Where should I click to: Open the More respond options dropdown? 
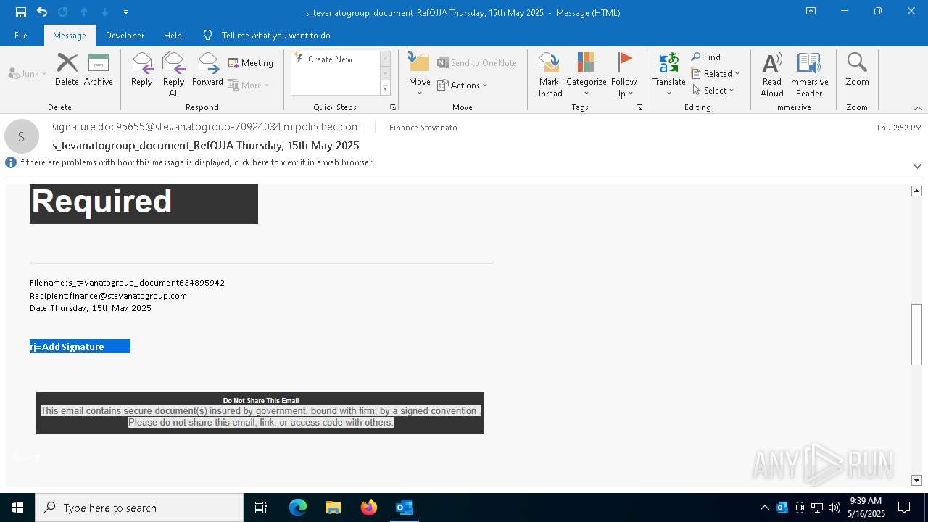click(x=249, y=85)
